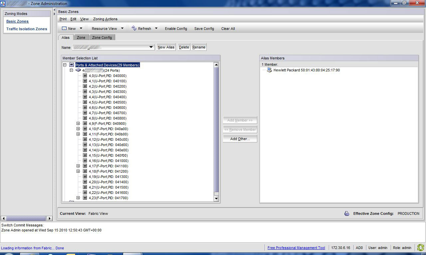
Task: Click the Add Member >> button
Action: (240, 120)
